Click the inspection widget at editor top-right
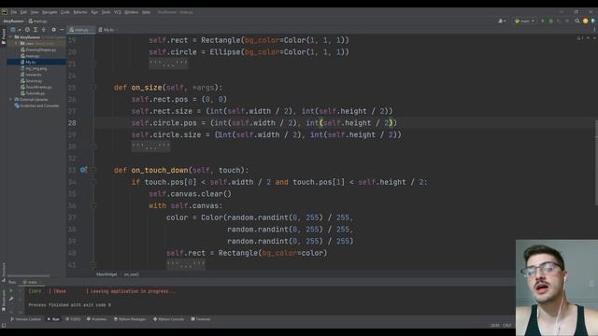The height and width of the screenshot is (336, 598). click(580, 37)
